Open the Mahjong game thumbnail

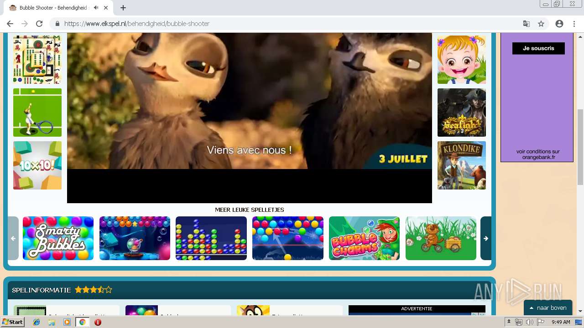(37, 60)
